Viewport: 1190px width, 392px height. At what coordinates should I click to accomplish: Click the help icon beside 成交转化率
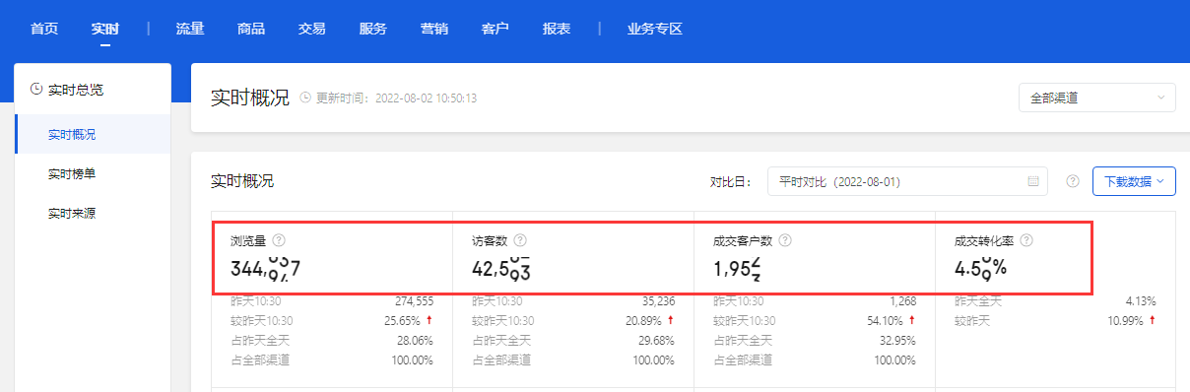[x=1026, y=240]
